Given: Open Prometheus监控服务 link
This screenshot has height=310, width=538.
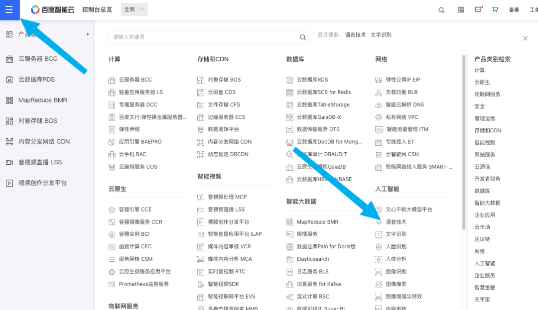Looking at the screenshot, I should (x=144, y=284).
